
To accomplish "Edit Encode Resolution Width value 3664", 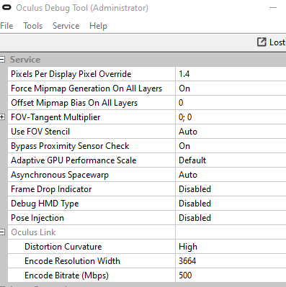I will point(231,261).
